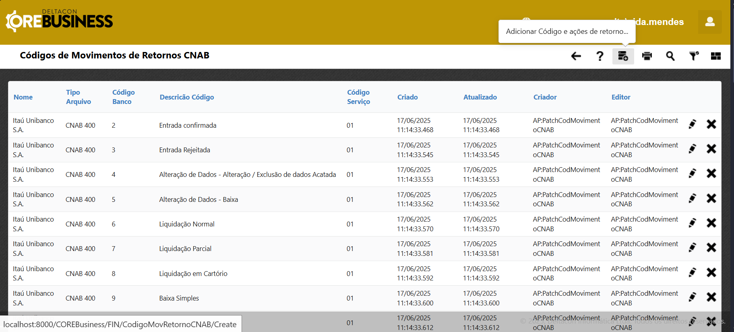Viewport: 734px width, 332px height.
Task: Delete the Liquidação em Cartório row
Action: pyautogui.click(x=711, y=272)
